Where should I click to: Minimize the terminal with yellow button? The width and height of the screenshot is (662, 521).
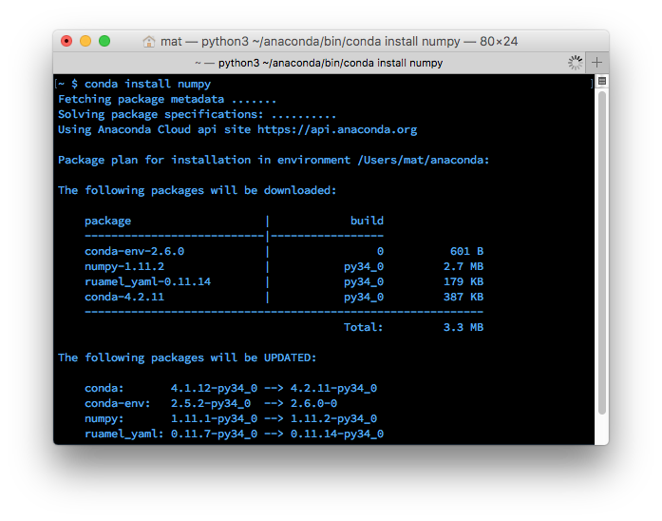coord(85,41)
